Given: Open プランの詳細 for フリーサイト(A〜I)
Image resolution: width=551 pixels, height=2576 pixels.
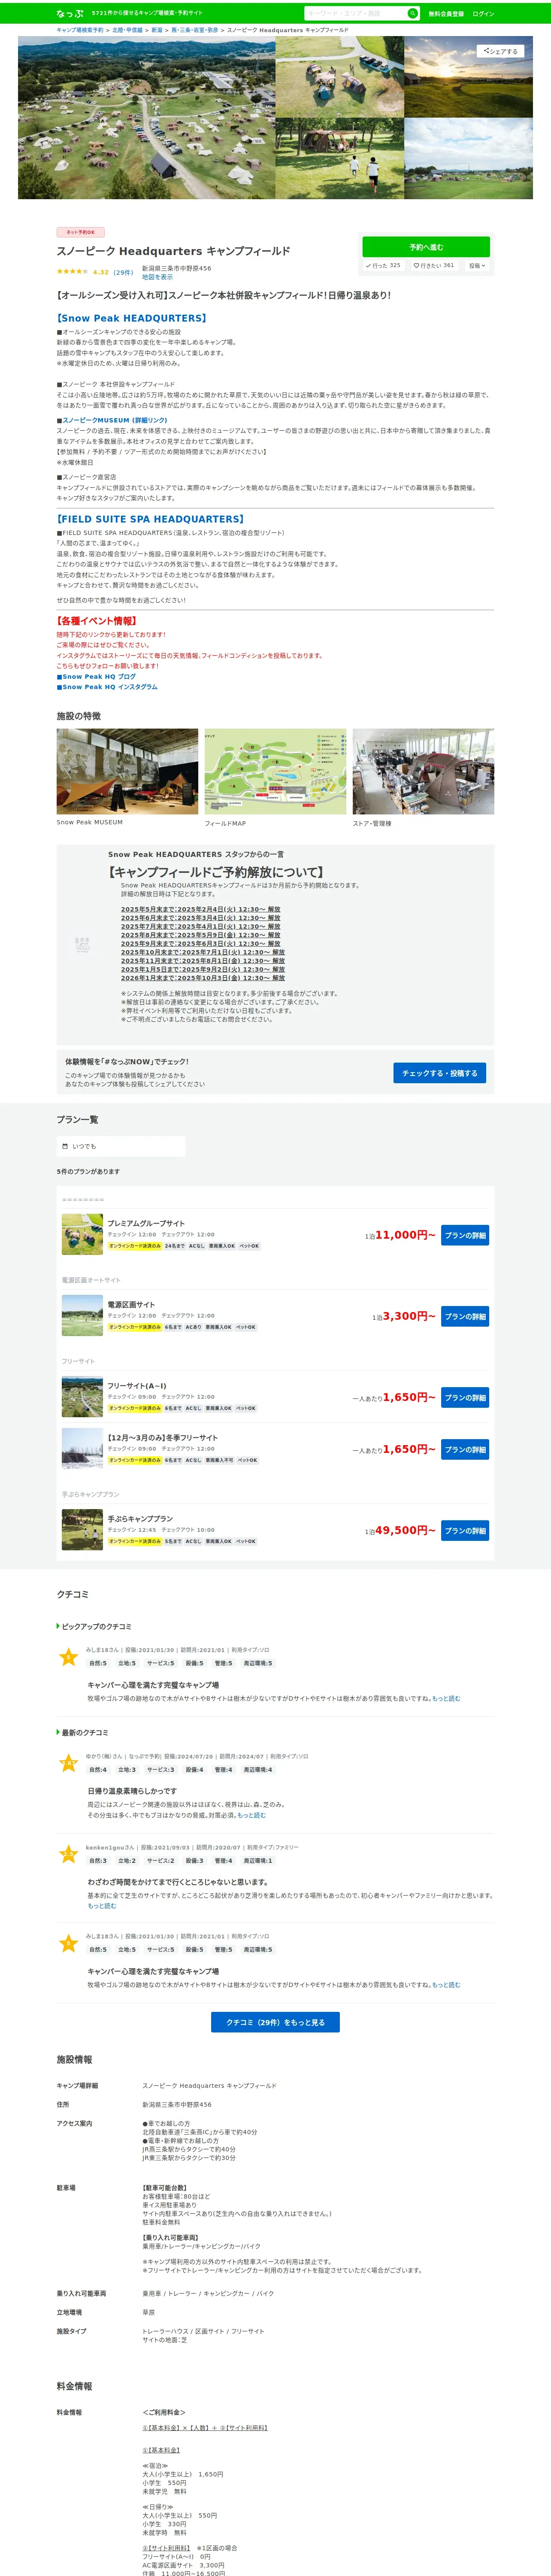Looking at the screenshot, I should (465, 1397).
